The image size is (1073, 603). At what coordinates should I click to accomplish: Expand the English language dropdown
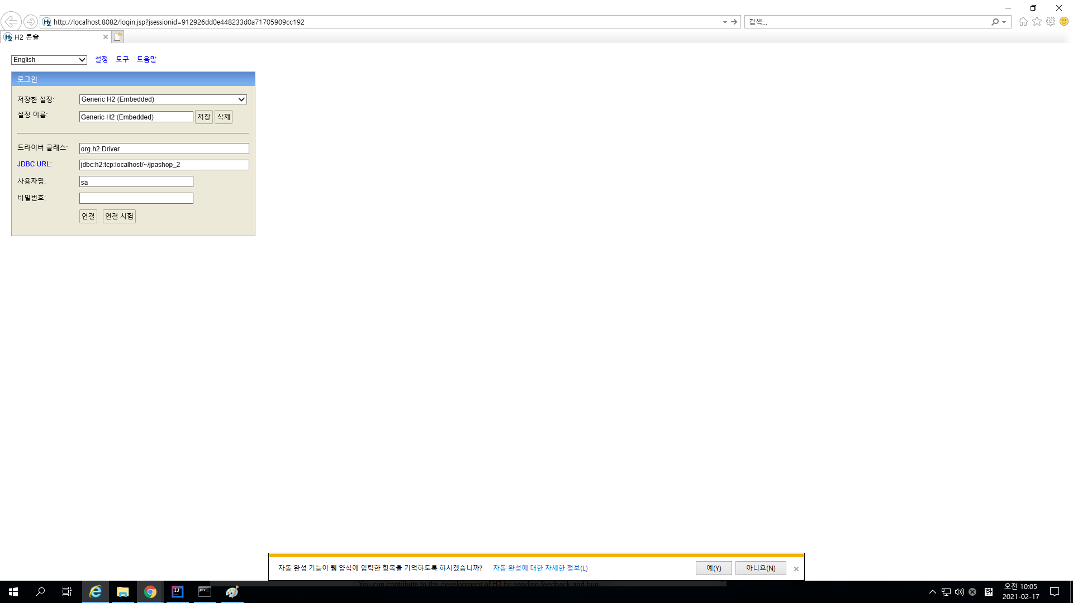49,60
